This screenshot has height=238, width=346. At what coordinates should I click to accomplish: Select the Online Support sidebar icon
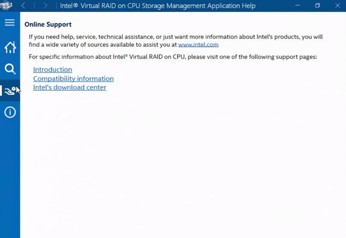pyautogui.click(x=10, y=91)
